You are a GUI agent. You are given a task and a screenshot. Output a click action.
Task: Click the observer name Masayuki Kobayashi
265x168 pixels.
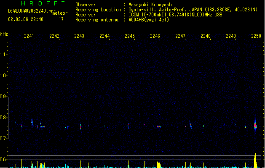coord(151,5)
